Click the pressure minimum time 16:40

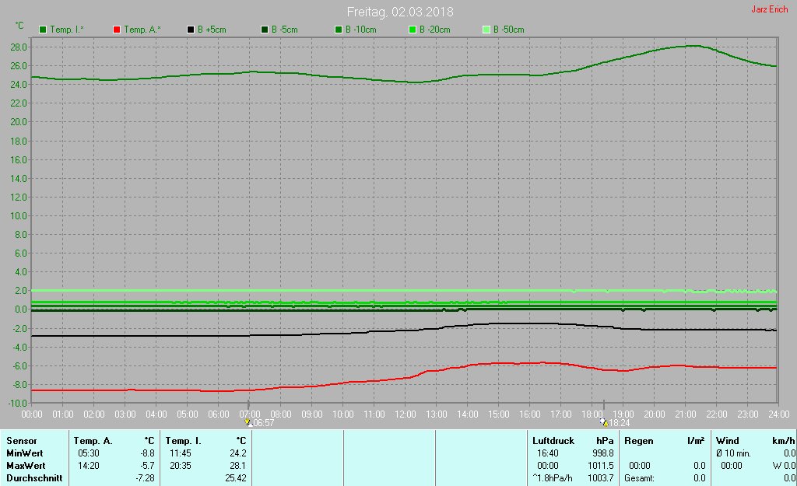click(x=548, y=453)
